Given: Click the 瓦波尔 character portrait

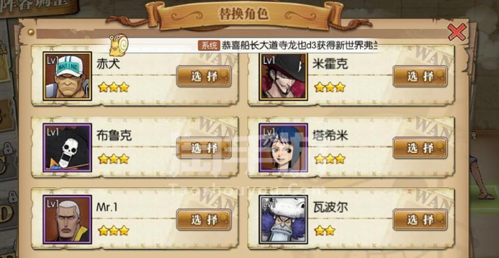Looking at the screenshot, I should click(283, 219).
